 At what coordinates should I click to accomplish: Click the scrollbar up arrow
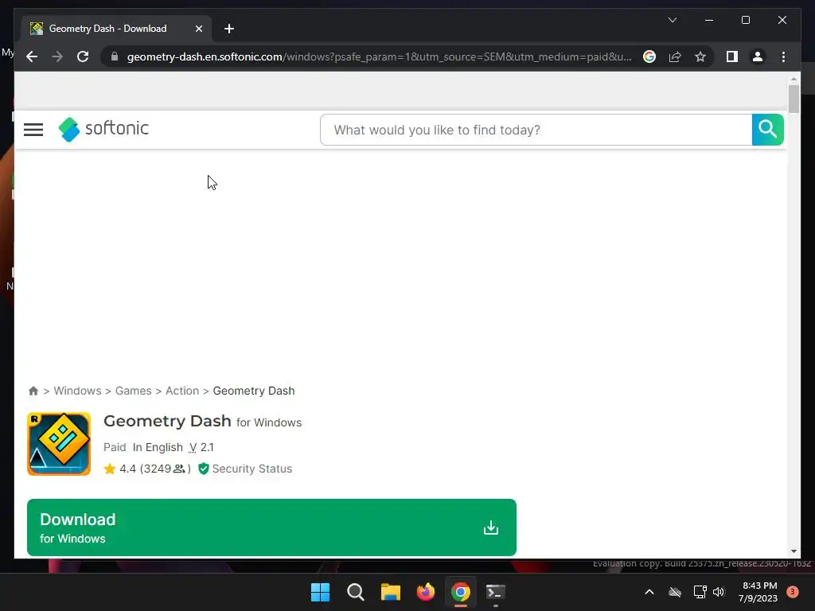[794, 79]
